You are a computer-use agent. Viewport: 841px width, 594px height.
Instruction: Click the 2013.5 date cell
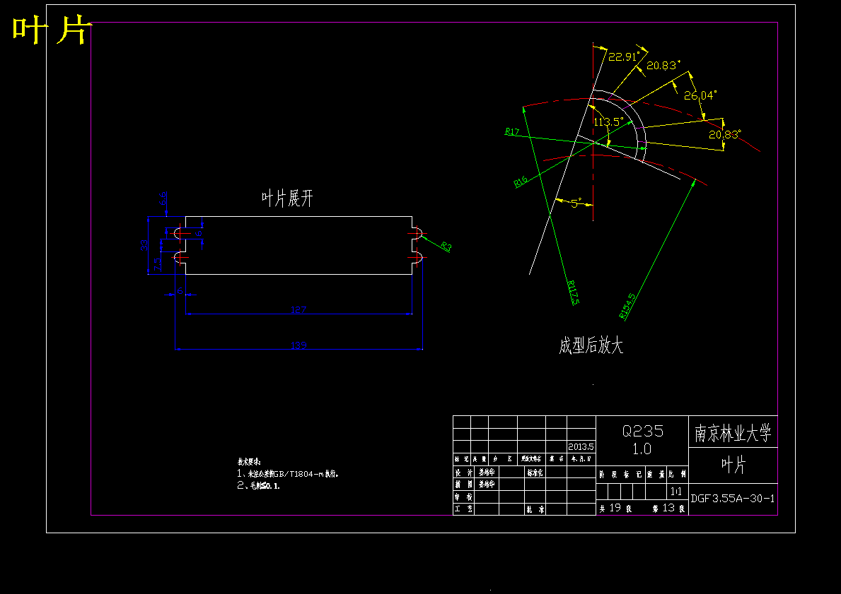[x=581, y=446]
